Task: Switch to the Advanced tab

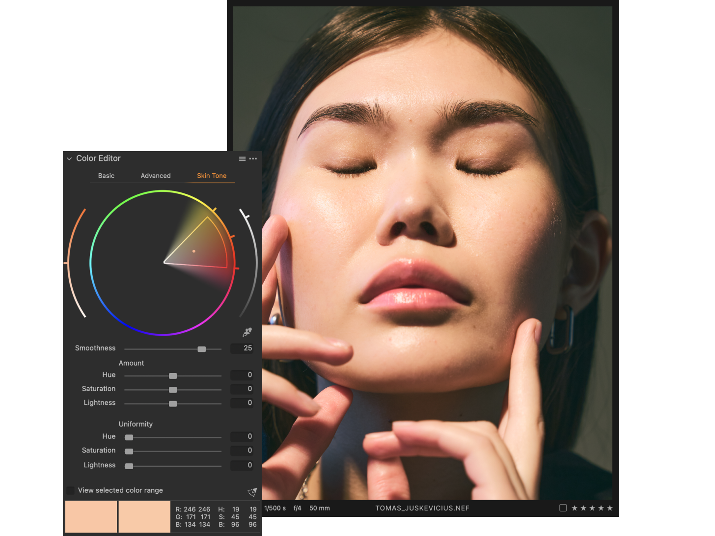Action: [x=156, y=176]
